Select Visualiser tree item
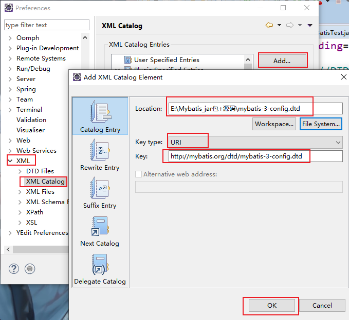This screenshot has width=349, height=320. [x=30, y=130]
